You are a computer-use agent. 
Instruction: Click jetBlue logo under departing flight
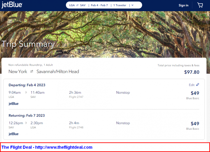pos(13,104)
